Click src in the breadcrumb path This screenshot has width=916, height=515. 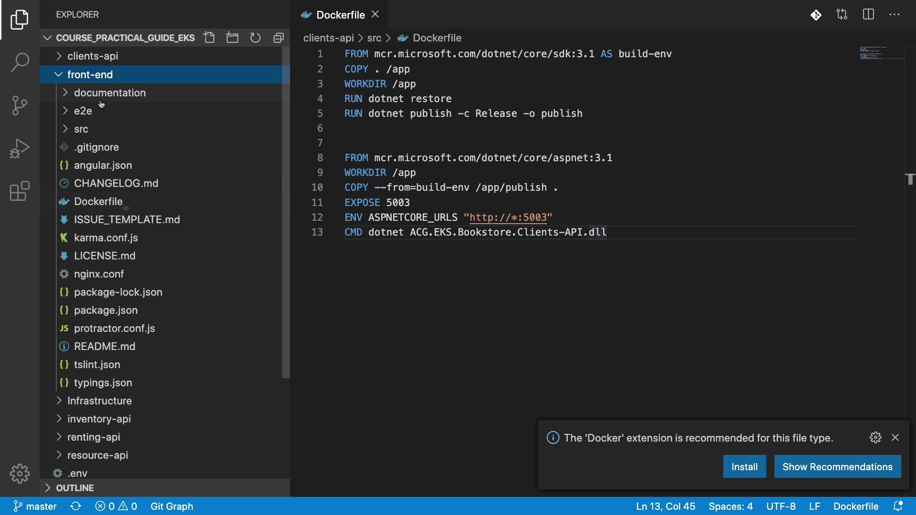click(374, 38)
